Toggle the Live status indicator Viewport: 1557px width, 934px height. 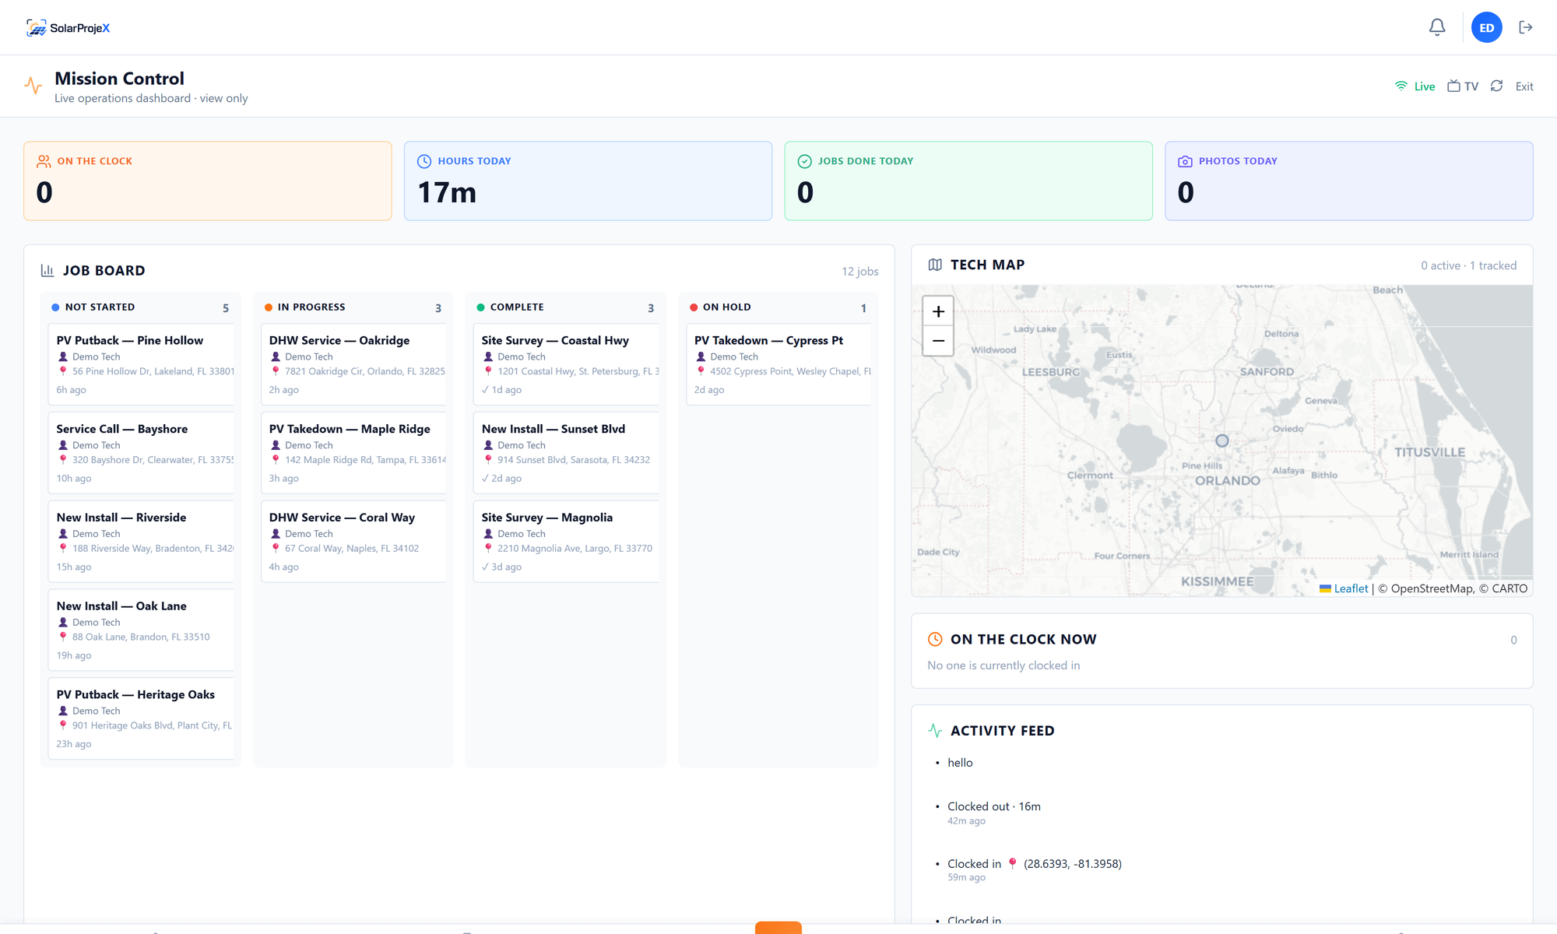click(1415, 86)
